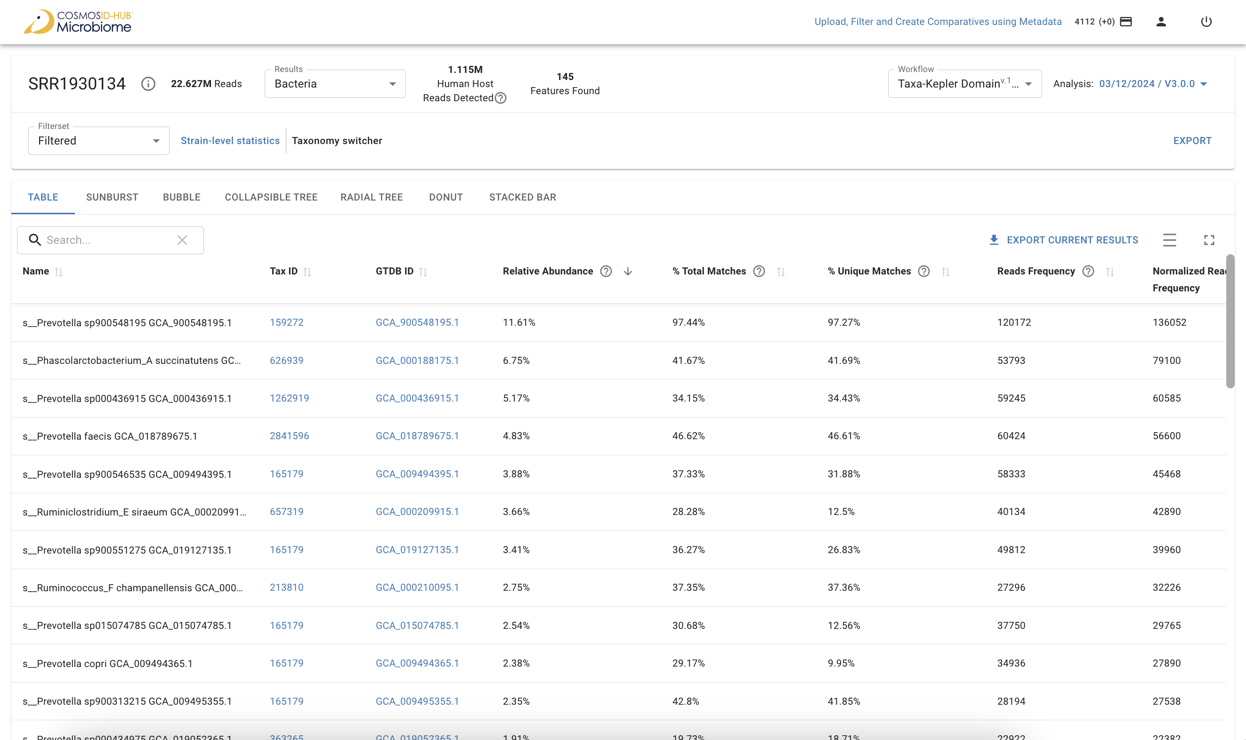Viewport: 1246px width, 740px height.
Task: Click EXPORT CURRENT RESULTS button
Action: click(1063, 241)
